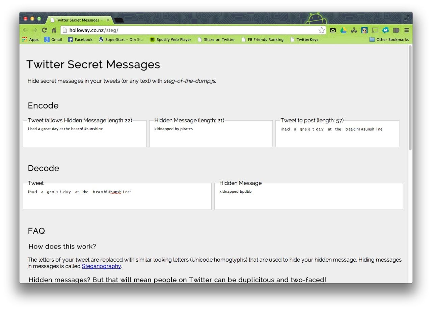Go to the browser home page icon
The width and height of the screenshot is (432, 310).
tap(54, 30)
